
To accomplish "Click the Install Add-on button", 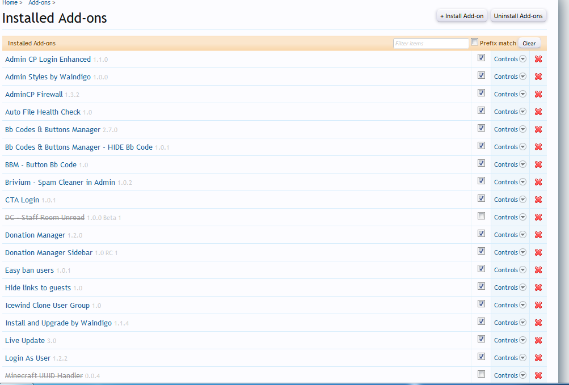I will click(x=462, y=16).
